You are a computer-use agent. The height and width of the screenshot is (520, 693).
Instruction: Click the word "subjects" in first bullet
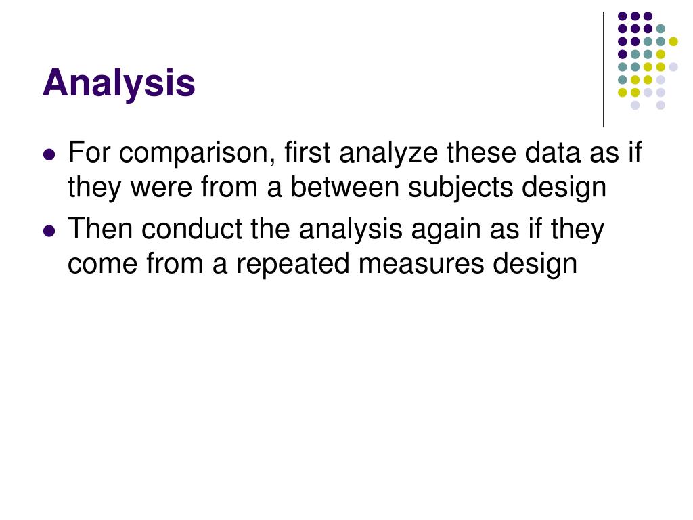460,188
